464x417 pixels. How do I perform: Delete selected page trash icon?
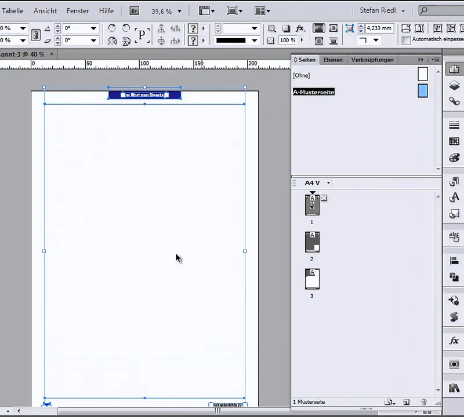point(423,402)
